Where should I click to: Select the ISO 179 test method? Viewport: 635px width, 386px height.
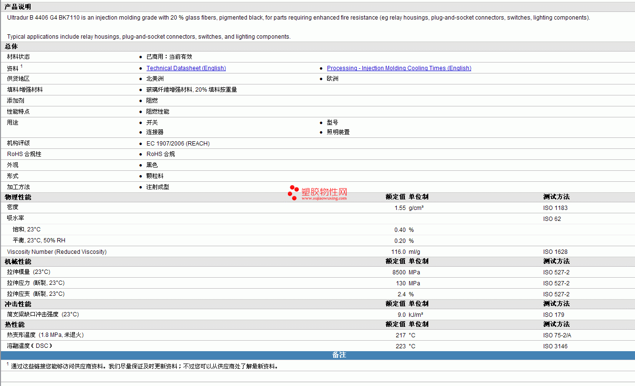click(554, 315)
